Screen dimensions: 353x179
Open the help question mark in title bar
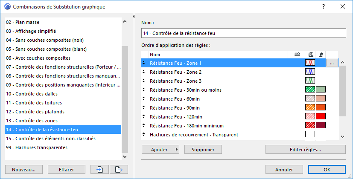324,7
